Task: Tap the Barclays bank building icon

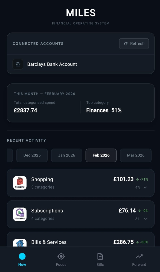Action: [18, 64]
